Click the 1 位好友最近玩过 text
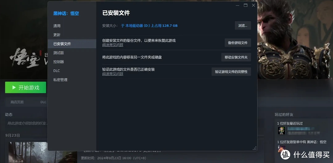The height and width of the screenshot is (163, 333). [290, 123]
